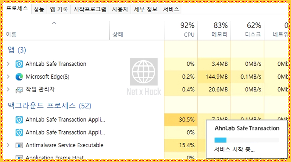291x162 pixels.
Task: Open the 성능 tab
Action: (x=39, y=9)
